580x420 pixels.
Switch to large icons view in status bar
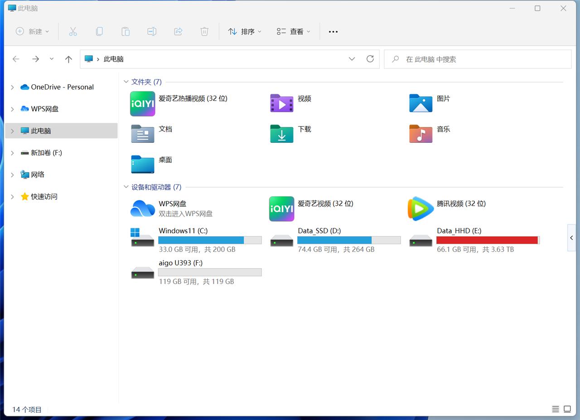[568, 408]
